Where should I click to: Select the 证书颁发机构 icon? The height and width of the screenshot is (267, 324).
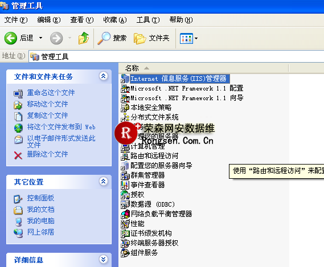[125, 233]
